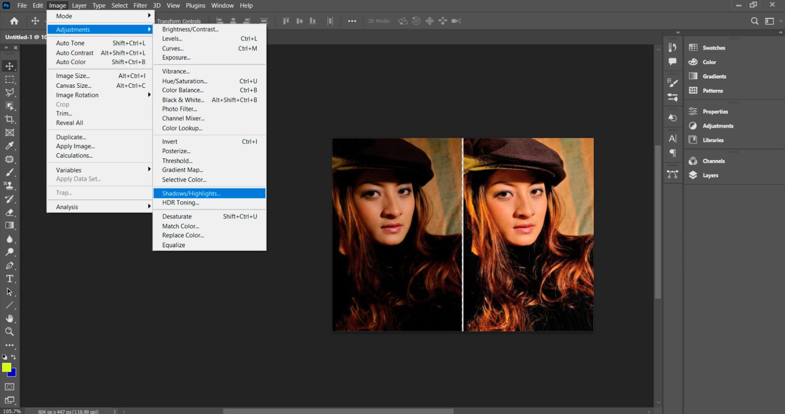Choose Shadows/Highlights from Adjustments
This screenshot has height=414, width=785.
[191, 193]
